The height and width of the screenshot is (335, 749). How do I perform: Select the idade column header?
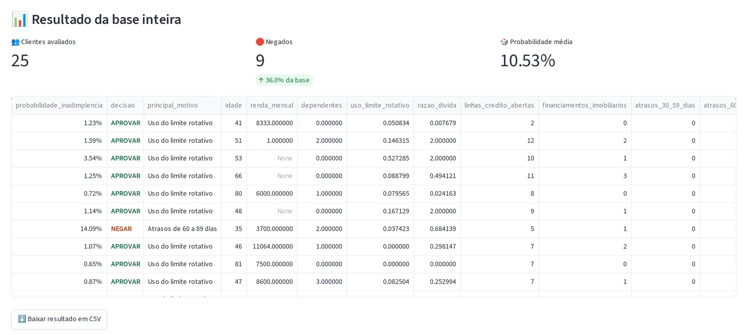click(x=234, y=105)
